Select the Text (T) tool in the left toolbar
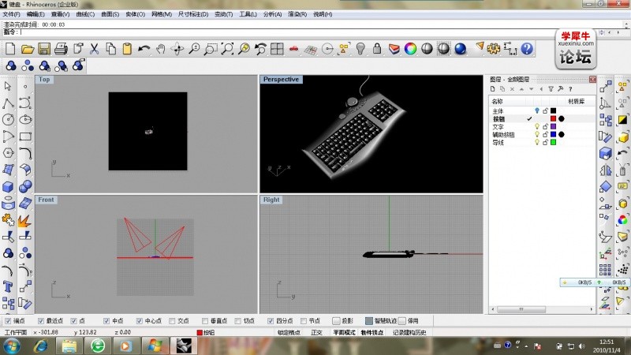This screenshot has width=631, height=355. pos(8,286)
